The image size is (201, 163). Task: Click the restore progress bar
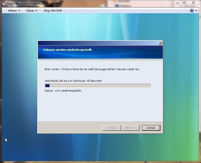pos(97,86)
